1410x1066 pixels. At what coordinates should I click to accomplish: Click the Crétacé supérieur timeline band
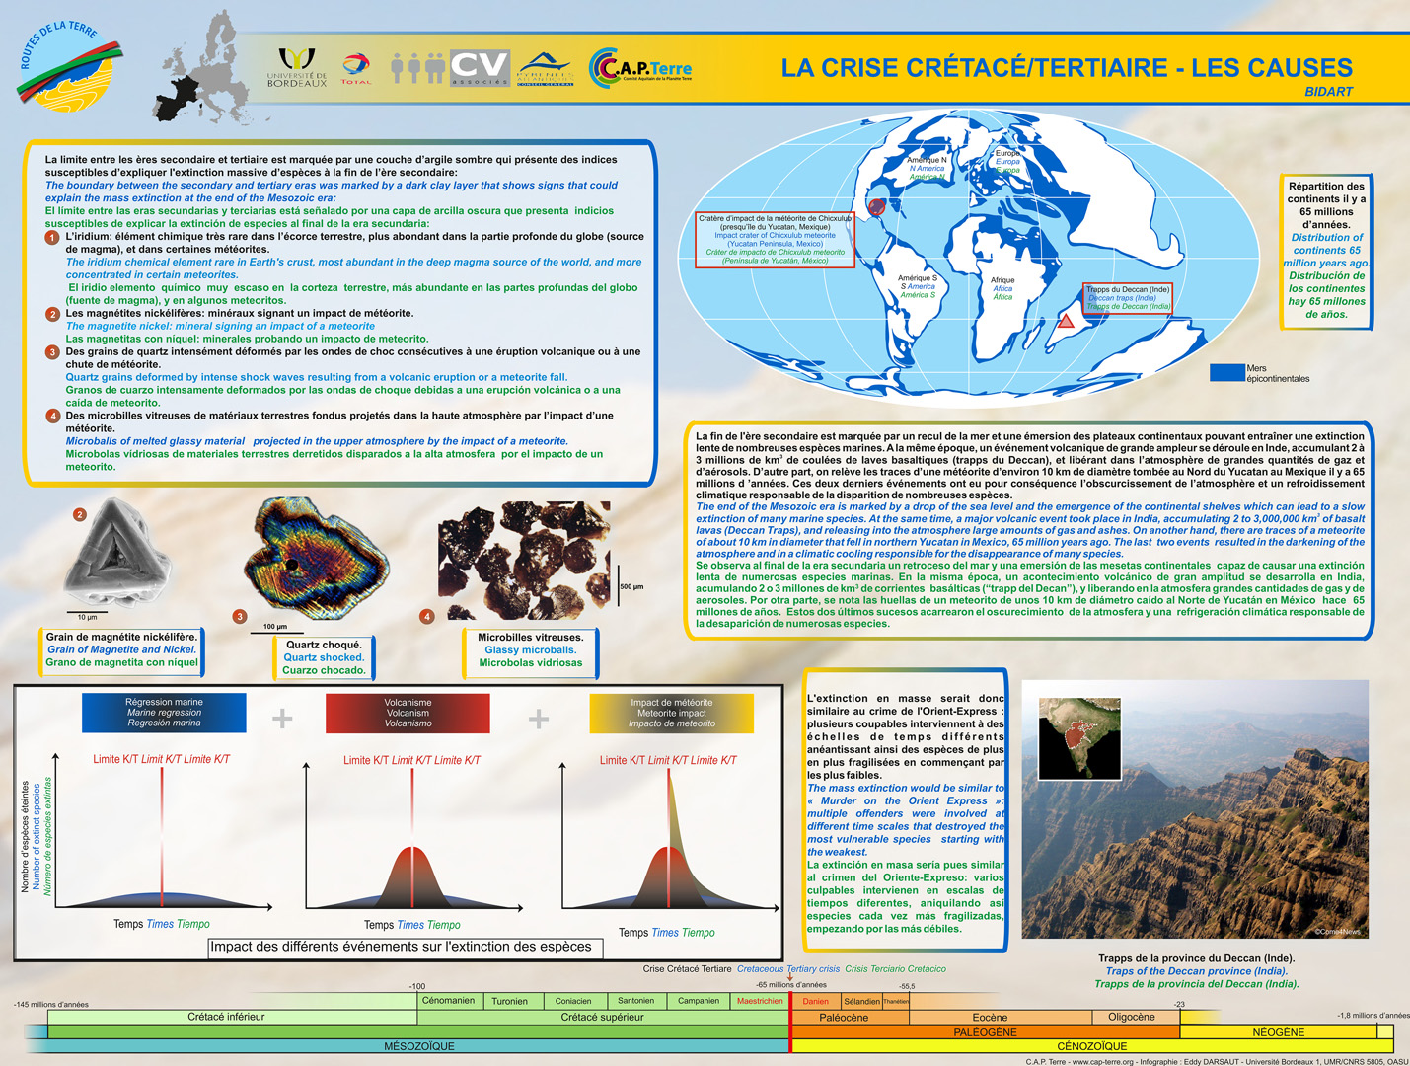(604, 1017)
